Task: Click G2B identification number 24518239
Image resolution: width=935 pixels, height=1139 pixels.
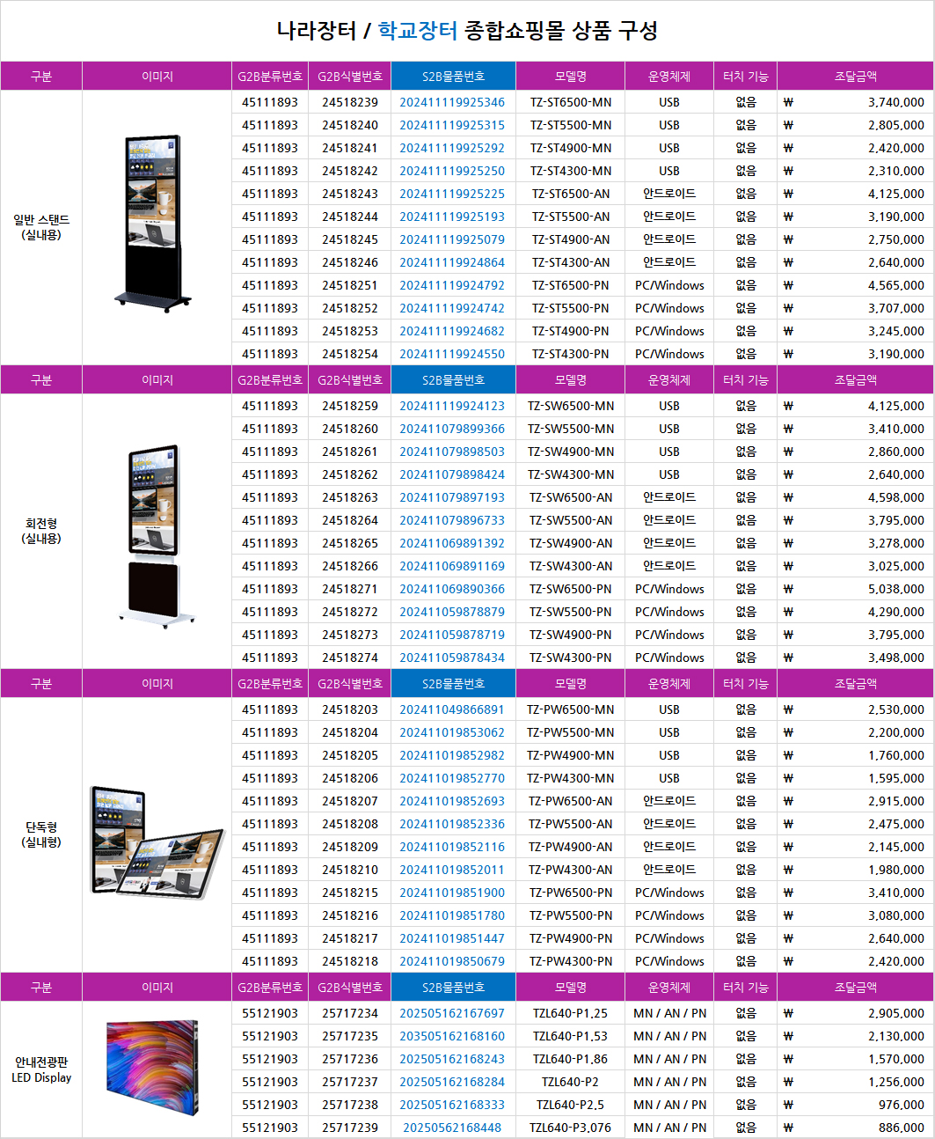Action: 350,102
